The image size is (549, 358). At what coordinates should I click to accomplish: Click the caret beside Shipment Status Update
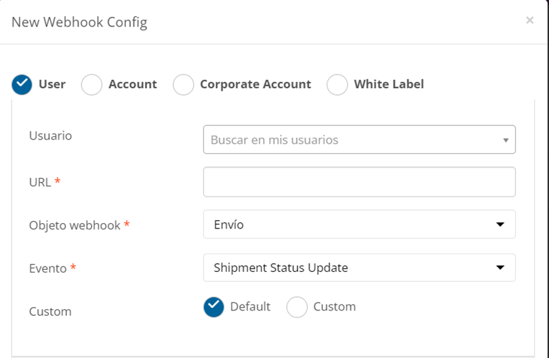click(500, 268)
